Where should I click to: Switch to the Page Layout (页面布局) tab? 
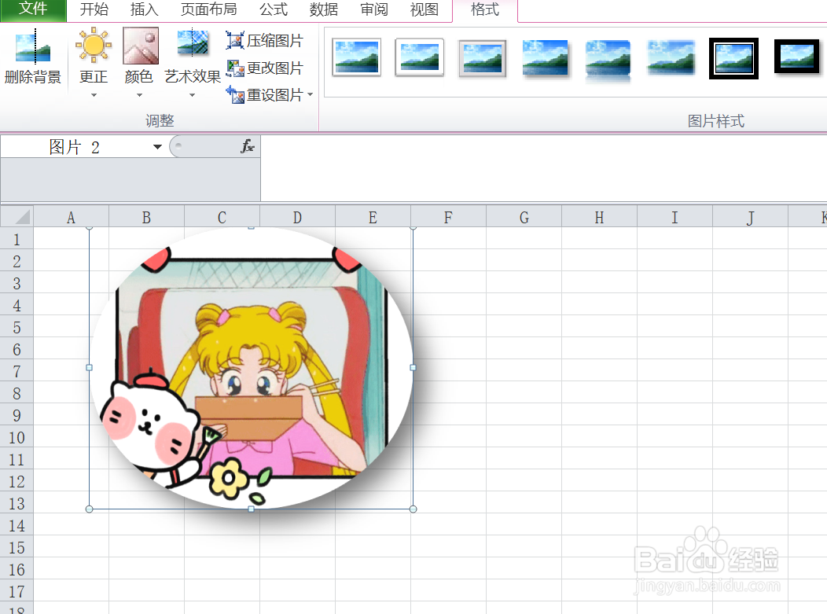[x=208, y=9]
